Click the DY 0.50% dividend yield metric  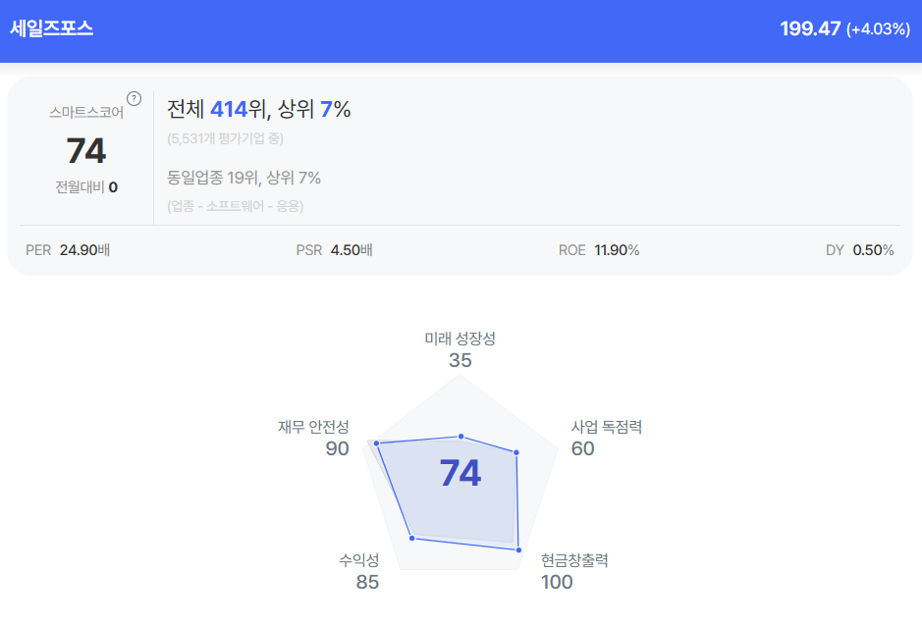coord(860,250)
